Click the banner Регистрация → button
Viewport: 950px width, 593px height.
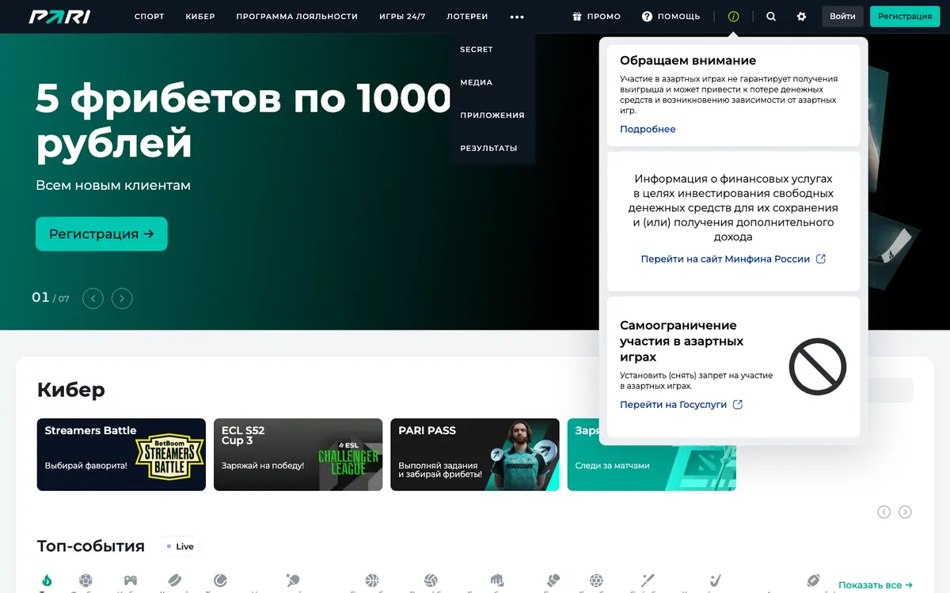pyautogui.click(x=101, y=234)
